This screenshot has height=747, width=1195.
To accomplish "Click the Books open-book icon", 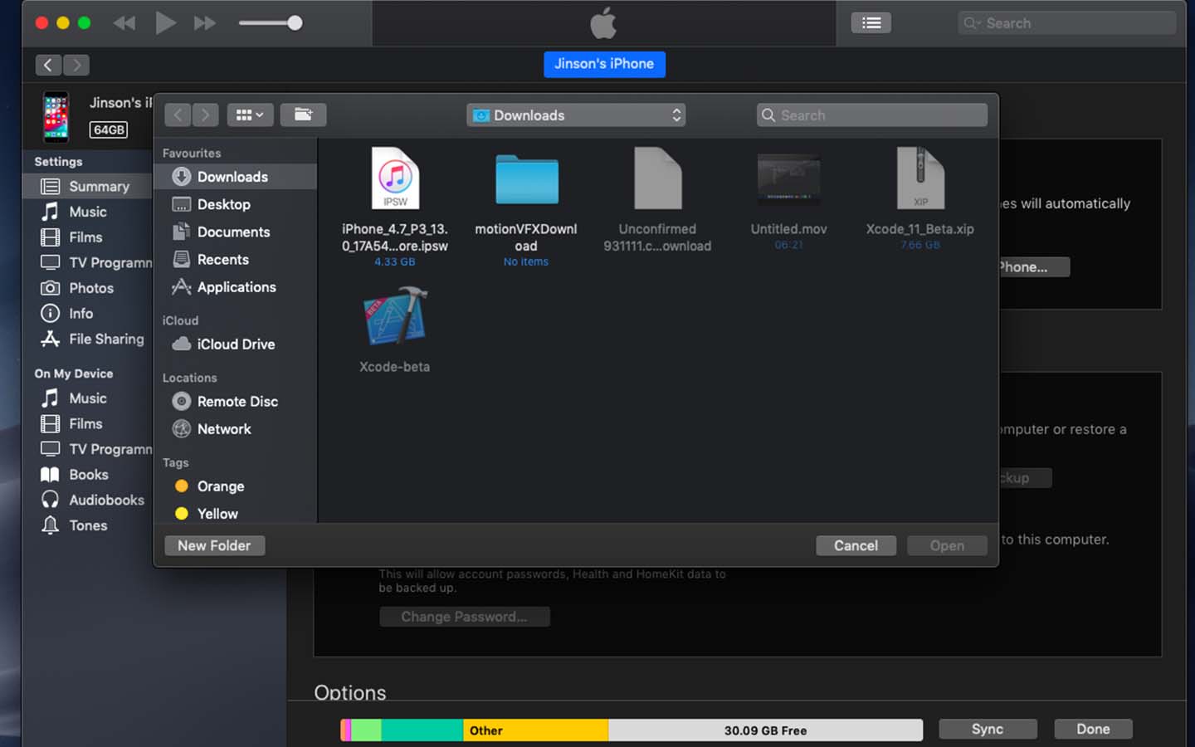I will click(51, 475).
